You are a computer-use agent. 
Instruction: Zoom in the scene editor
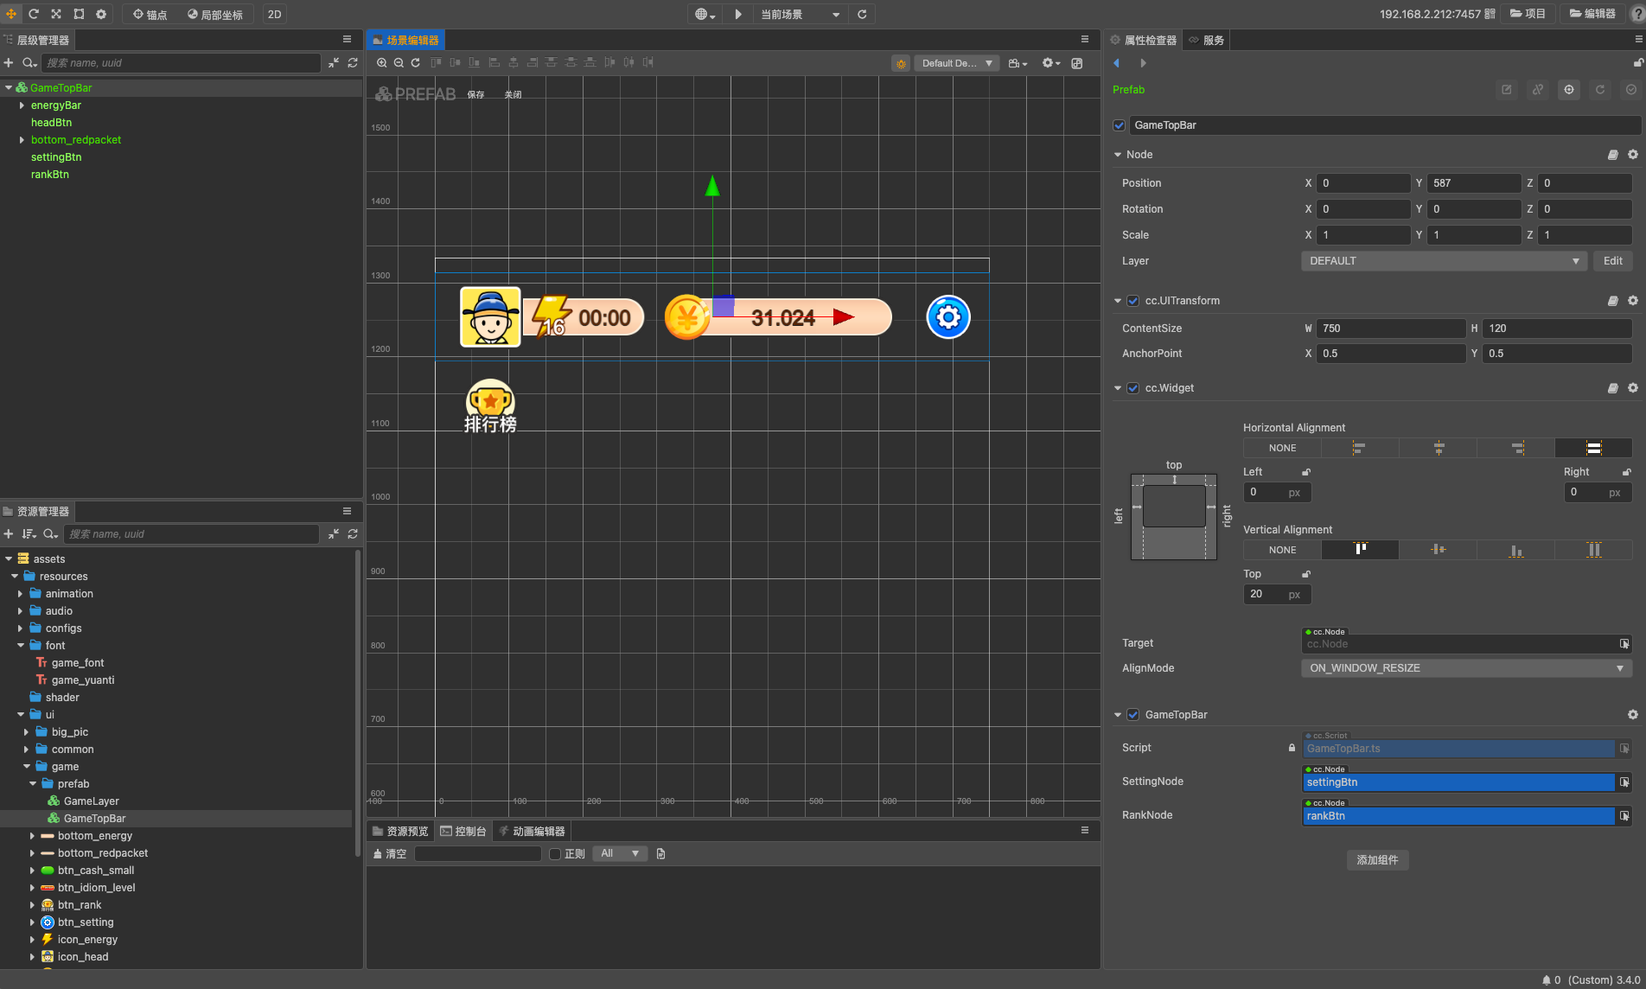[382, 63]
